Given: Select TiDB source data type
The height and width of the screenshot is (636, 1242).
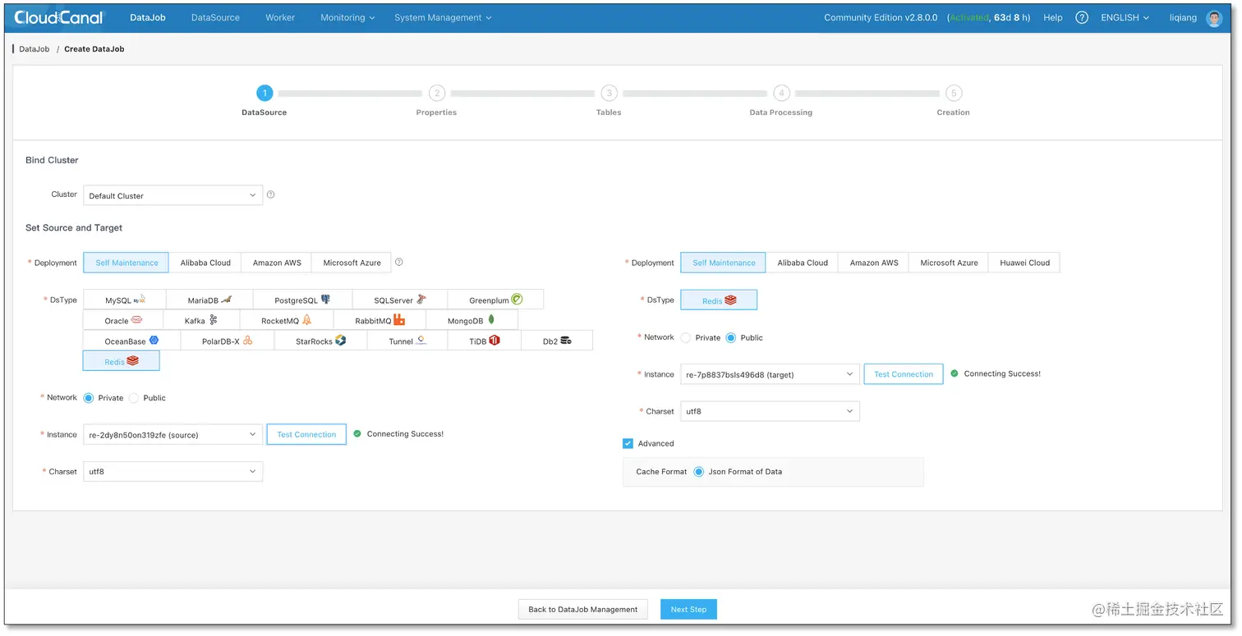Looking at the screenshot, I should pos(485,341).
